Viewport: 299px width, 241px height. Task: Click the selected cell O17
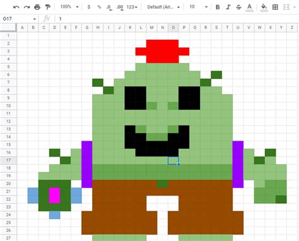(173, 160)
